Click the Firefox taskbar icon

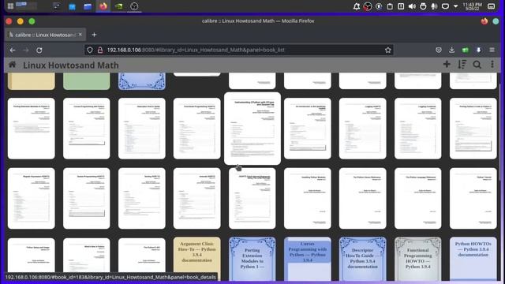tap(103, 6)
